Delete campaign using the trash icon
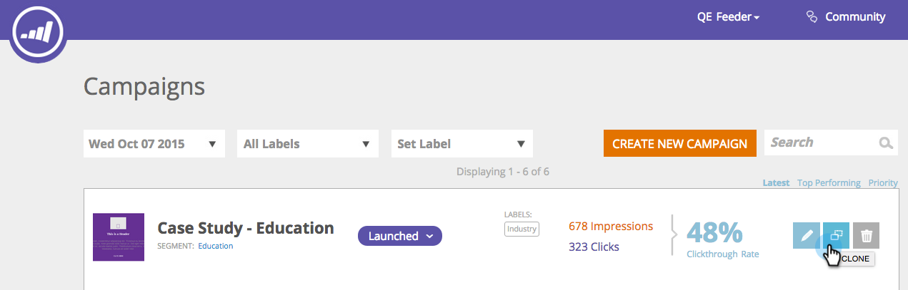Viewport: 908px width, 290px height. pos(866,235)
